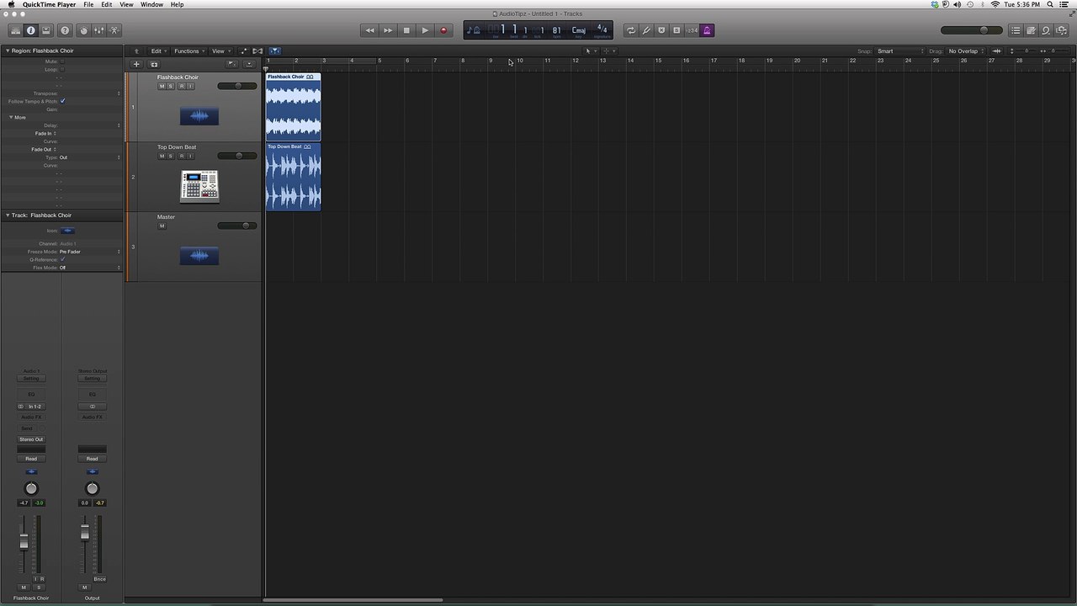This screenshot has height=606, width=1077.
Task: Open the Media Browser icon
Action: 1061,30
